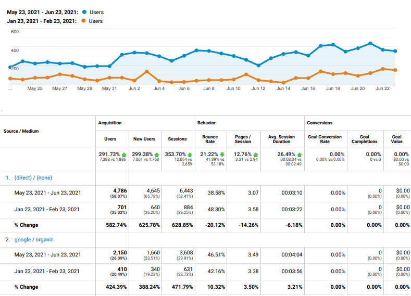Click the 3,608 sessions cell
This screenshot has width=411, height=296.
[x=186, y=253]
